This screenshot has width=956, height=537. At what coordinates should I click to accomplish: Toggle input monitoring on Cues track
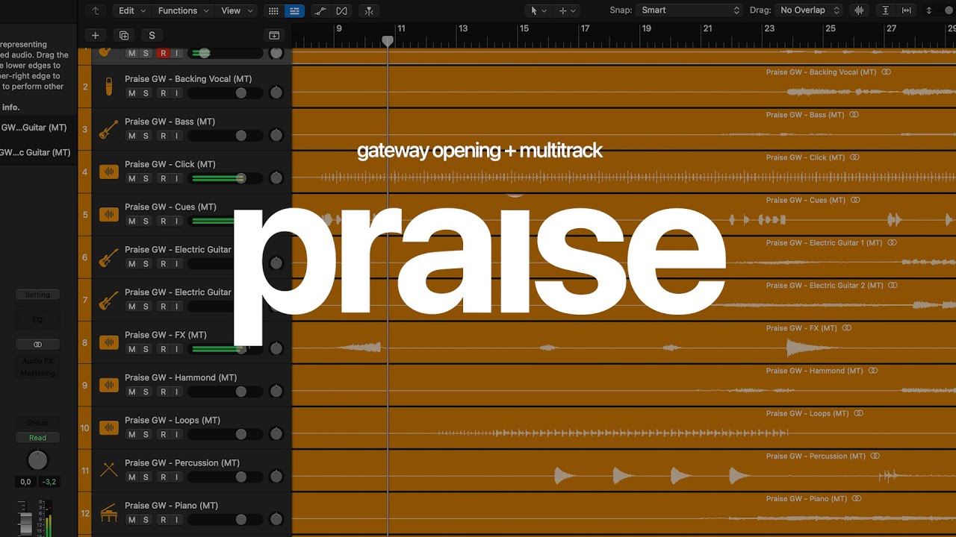pos(176,221)
